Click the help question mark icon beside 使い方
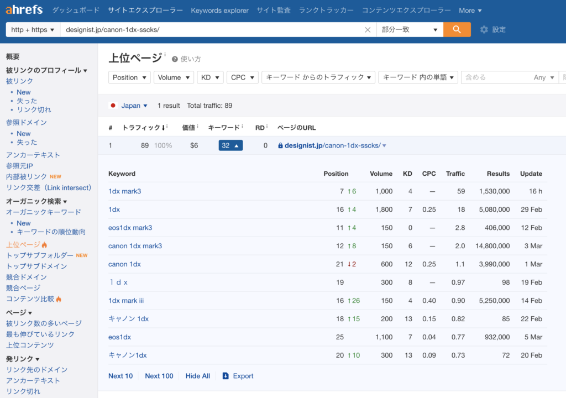The image size is (566, 398). (x=175, y=59)
